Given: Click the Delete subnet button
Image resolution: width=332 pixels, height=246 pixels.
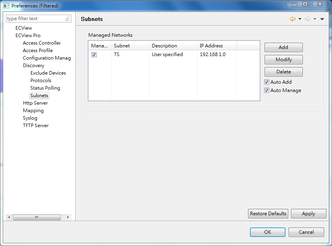Looking at the screenshot, I should coord(284,72).
